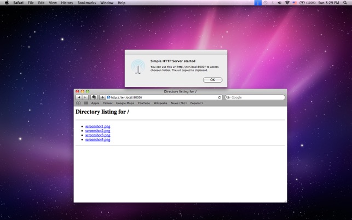This screenshot has width=352, height=220.
Task: Open the History menu
Action: pos(67,3)
